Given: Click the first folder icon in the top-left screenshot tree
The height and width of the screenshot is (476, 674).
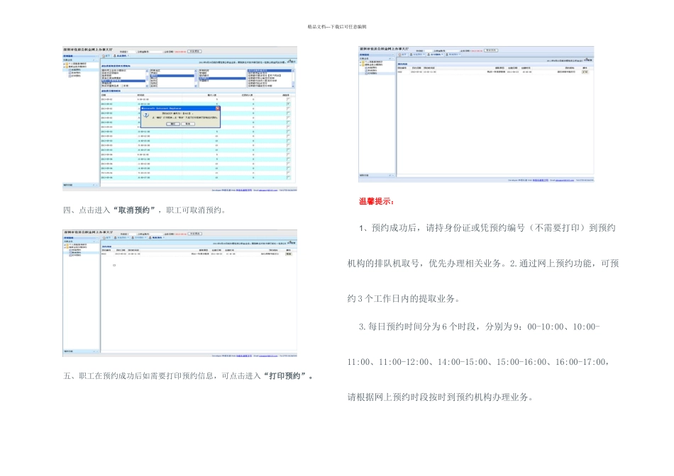Looking at the screenshot, I should (x=67, y=64).
